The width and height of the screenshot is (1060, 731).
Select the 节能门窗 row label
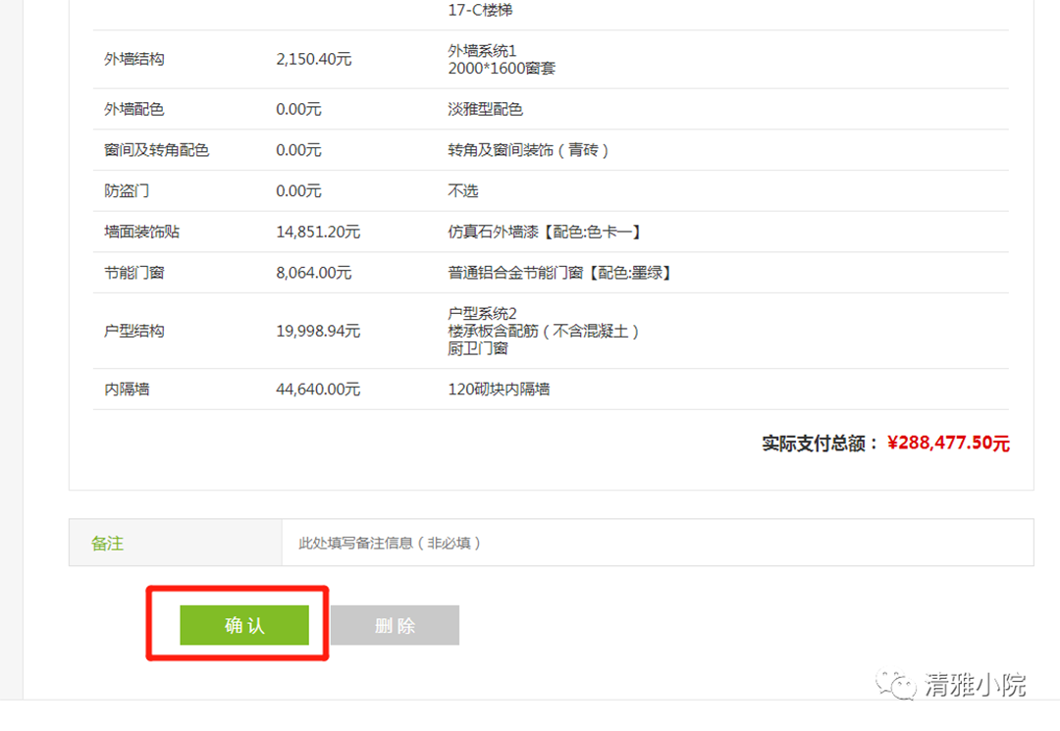pos(134,272)
